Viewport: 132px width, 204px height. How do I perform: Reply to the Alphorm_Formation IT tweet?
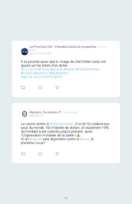23,154
